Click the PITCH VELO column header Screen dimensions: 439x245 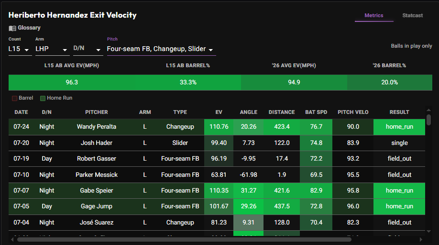(x=353, y=112)
